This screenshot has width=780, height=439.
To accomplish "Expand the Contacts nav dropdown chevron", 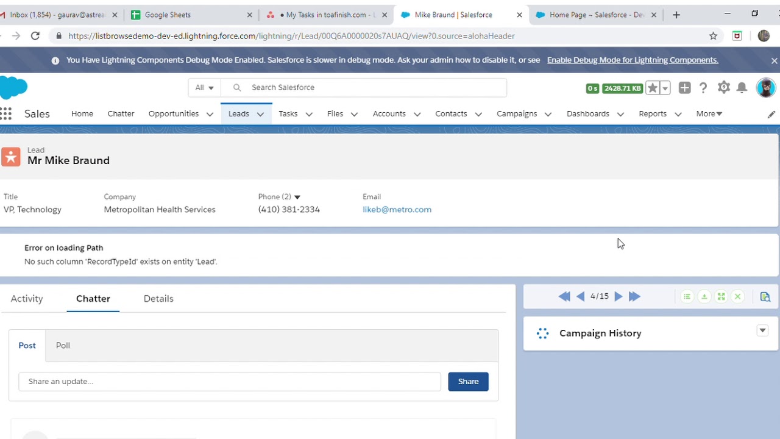I will [x=478, y=114].
